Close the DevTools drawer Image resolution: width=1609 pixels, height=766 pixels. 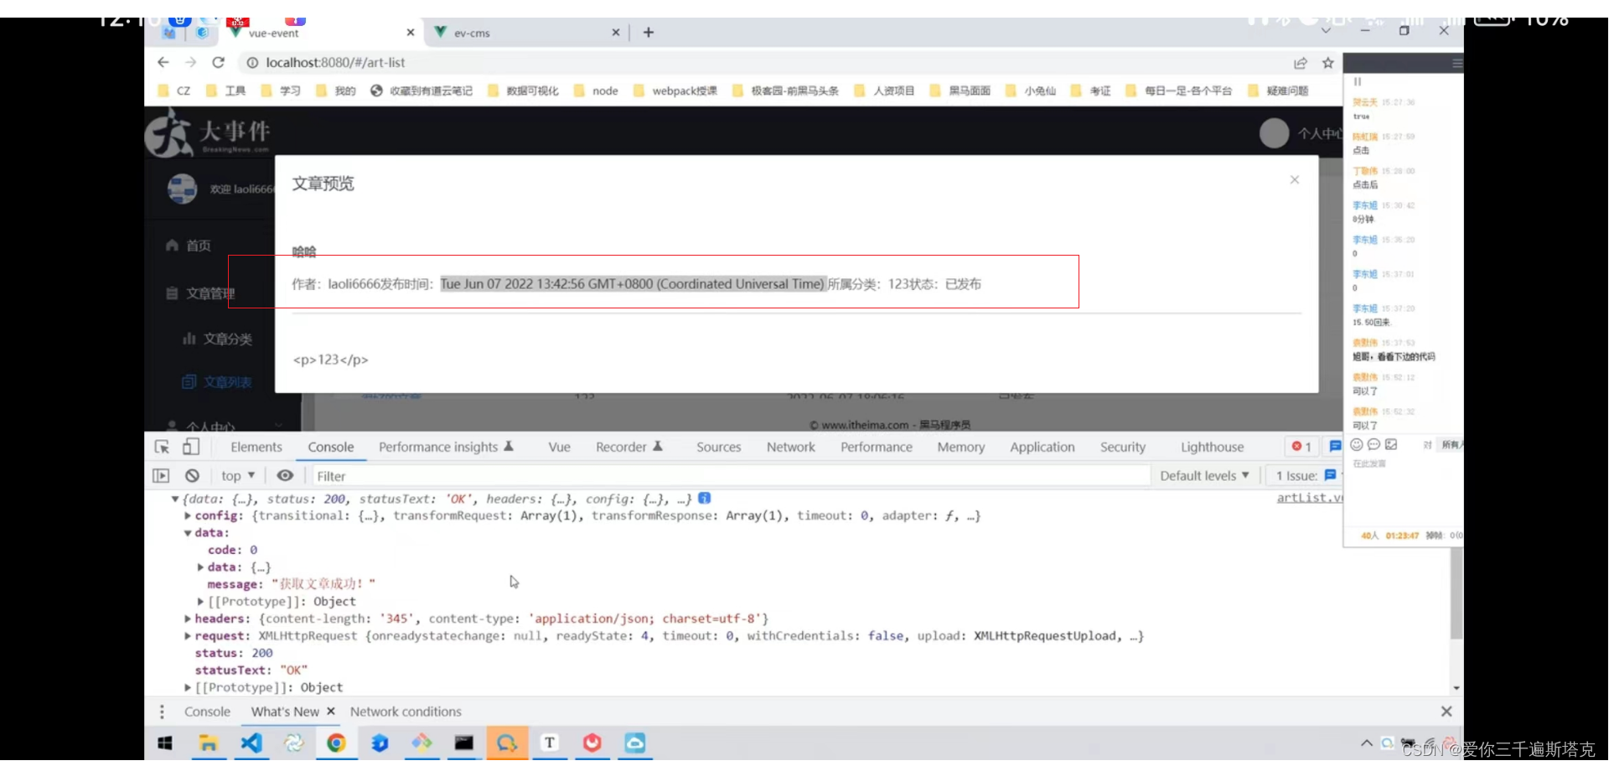[x=1446, y=712]
